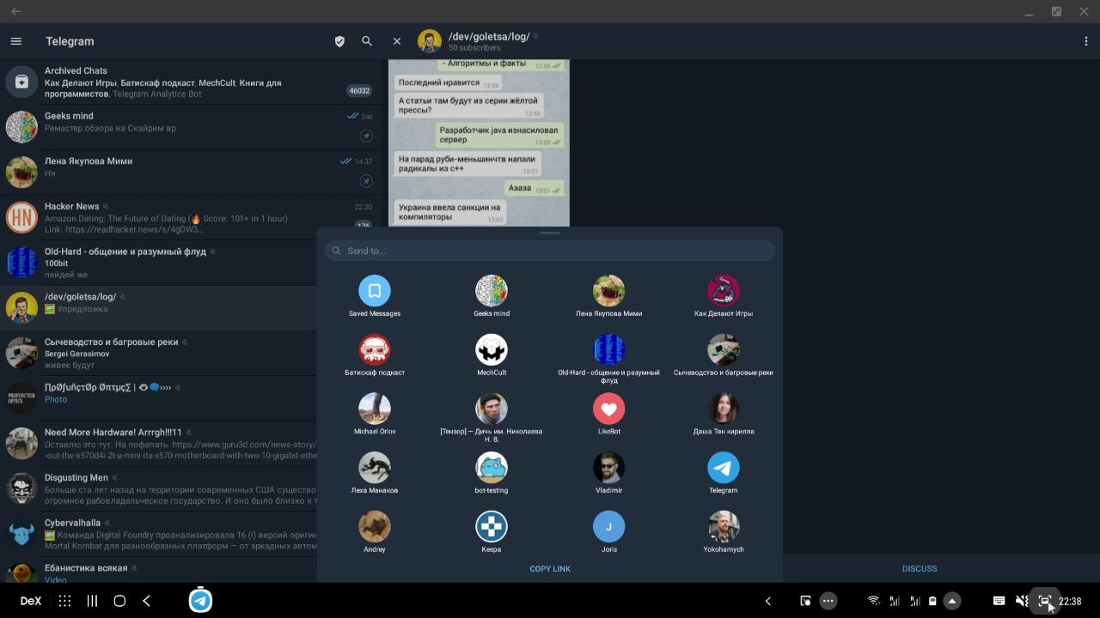Select Даша Тян кирилла in share sheet
The width and height of the screenshot is (1100, 618).
724,415
